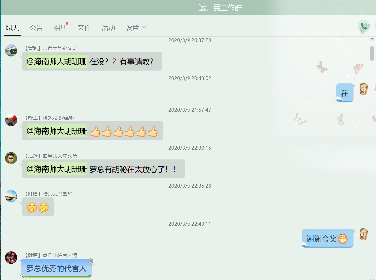Screen dimensions: 376x280
Task: Open the 活动 activities tab
Action: click(x=108, y=28)
